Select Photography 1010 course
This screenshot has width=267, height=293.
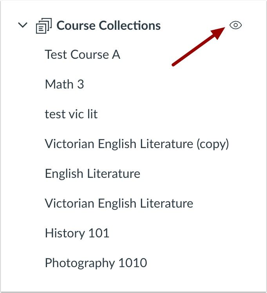tap(96, 263)
